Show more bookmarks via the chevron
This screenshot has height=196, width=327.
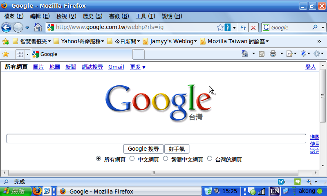[319, 42]
